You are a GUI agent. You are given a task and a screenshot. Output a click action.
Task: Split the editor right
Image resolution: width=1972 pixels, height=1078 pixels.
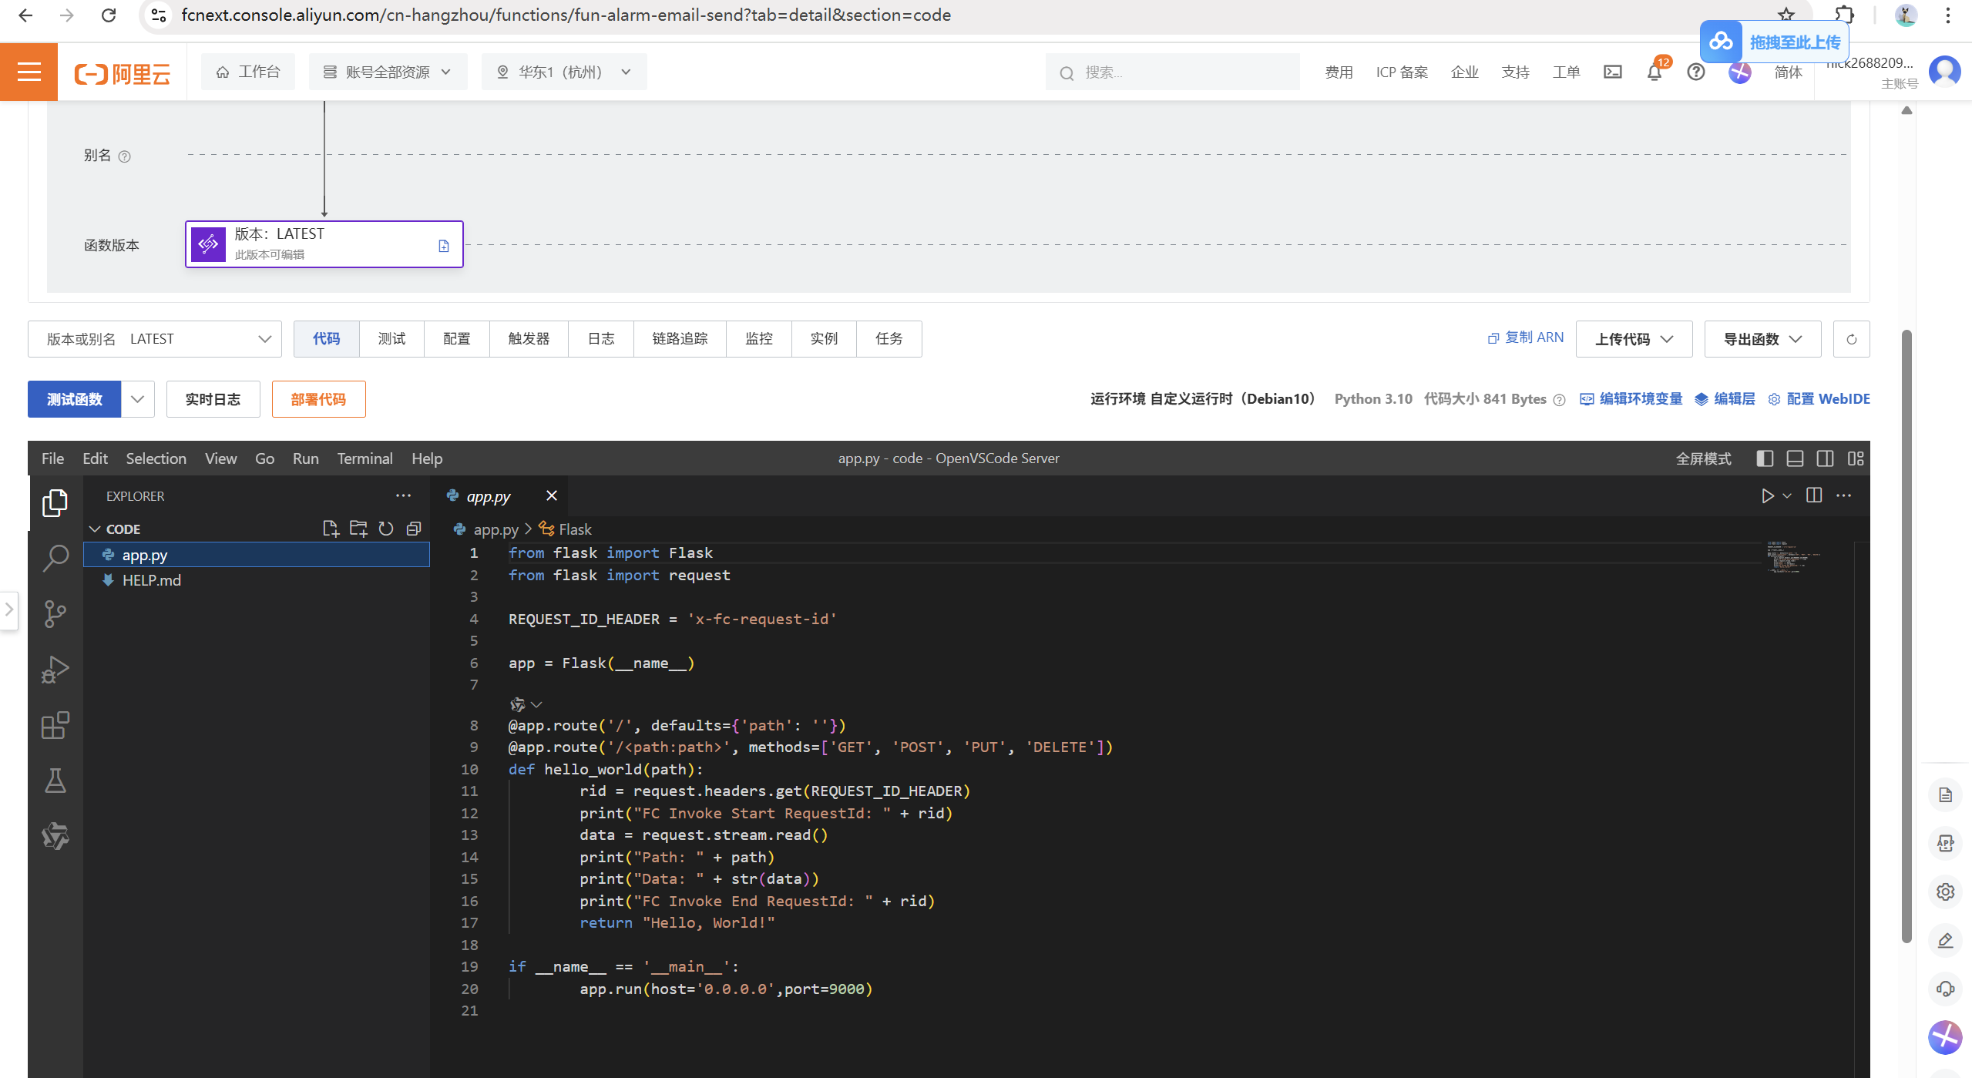[1814, 495]
